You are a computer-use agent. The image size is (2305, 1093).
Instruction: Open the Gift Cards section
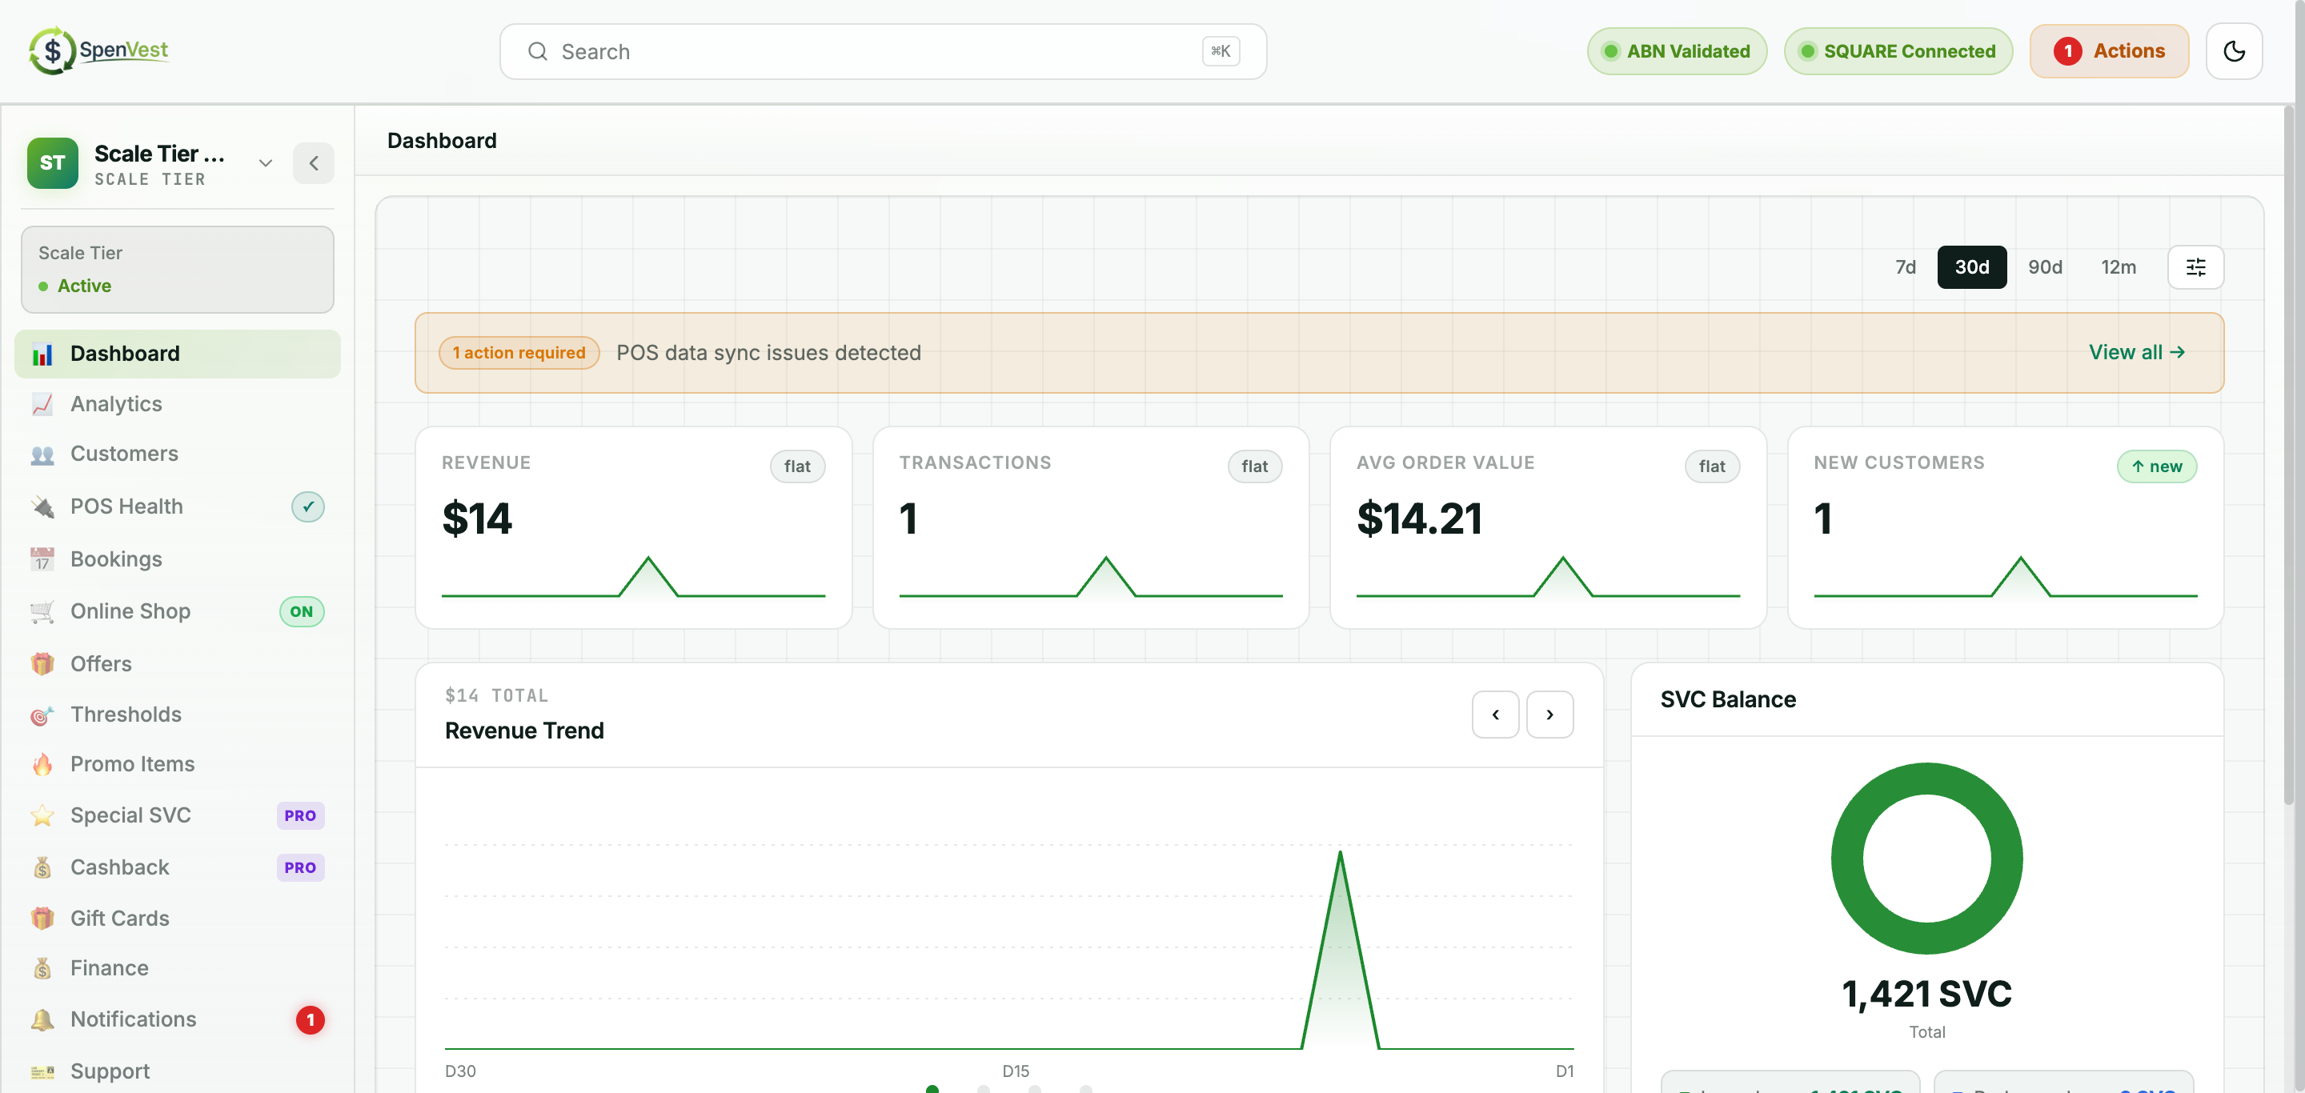pos(177,919)
